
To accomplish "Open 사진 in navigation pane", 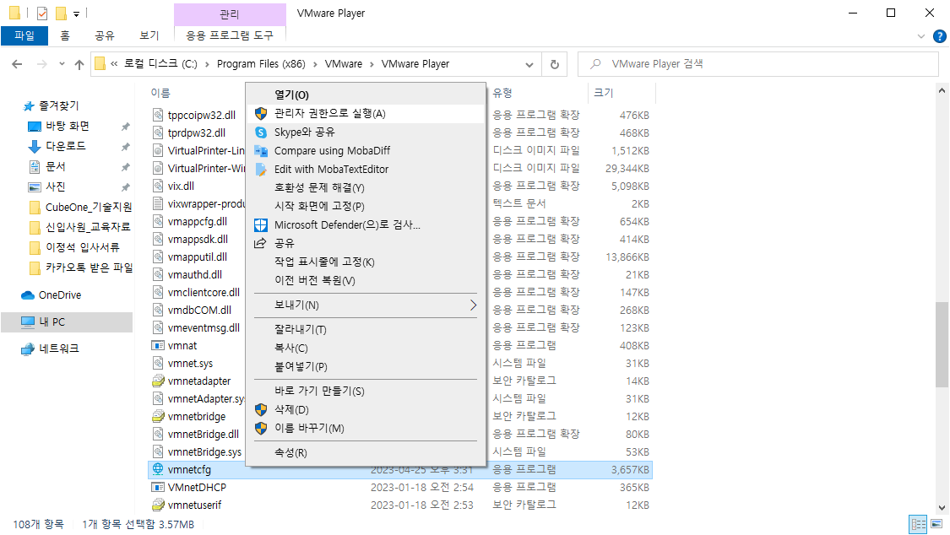I will coord(55,187).
